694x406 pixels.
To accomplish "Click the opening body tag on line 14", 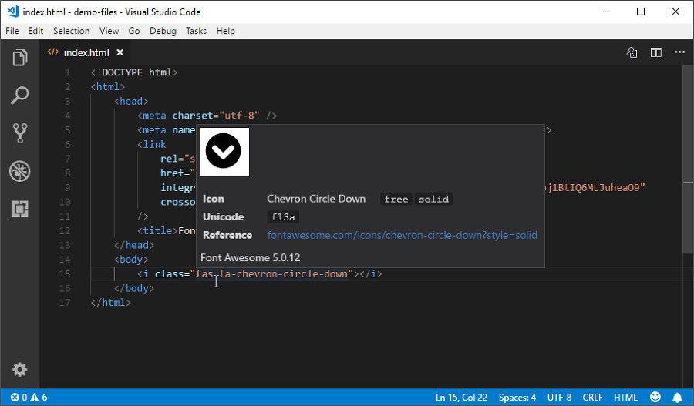I will tap(131, 260).
